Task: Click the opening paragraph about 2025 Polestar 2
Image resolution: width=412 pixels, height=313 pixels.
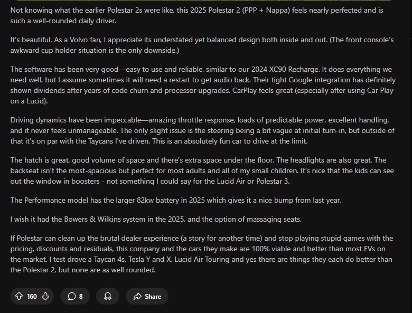Action: point(201,15)
